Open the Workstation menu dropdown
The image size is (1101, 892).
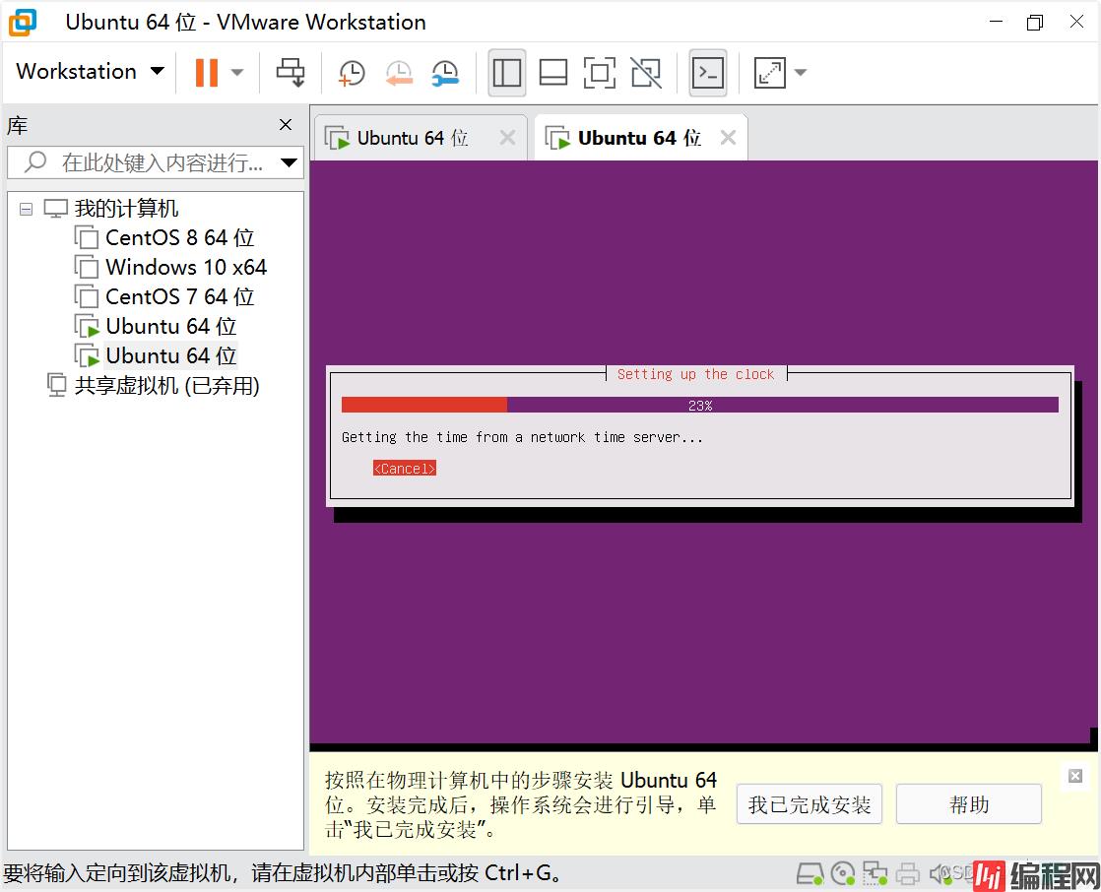(90, 72)
